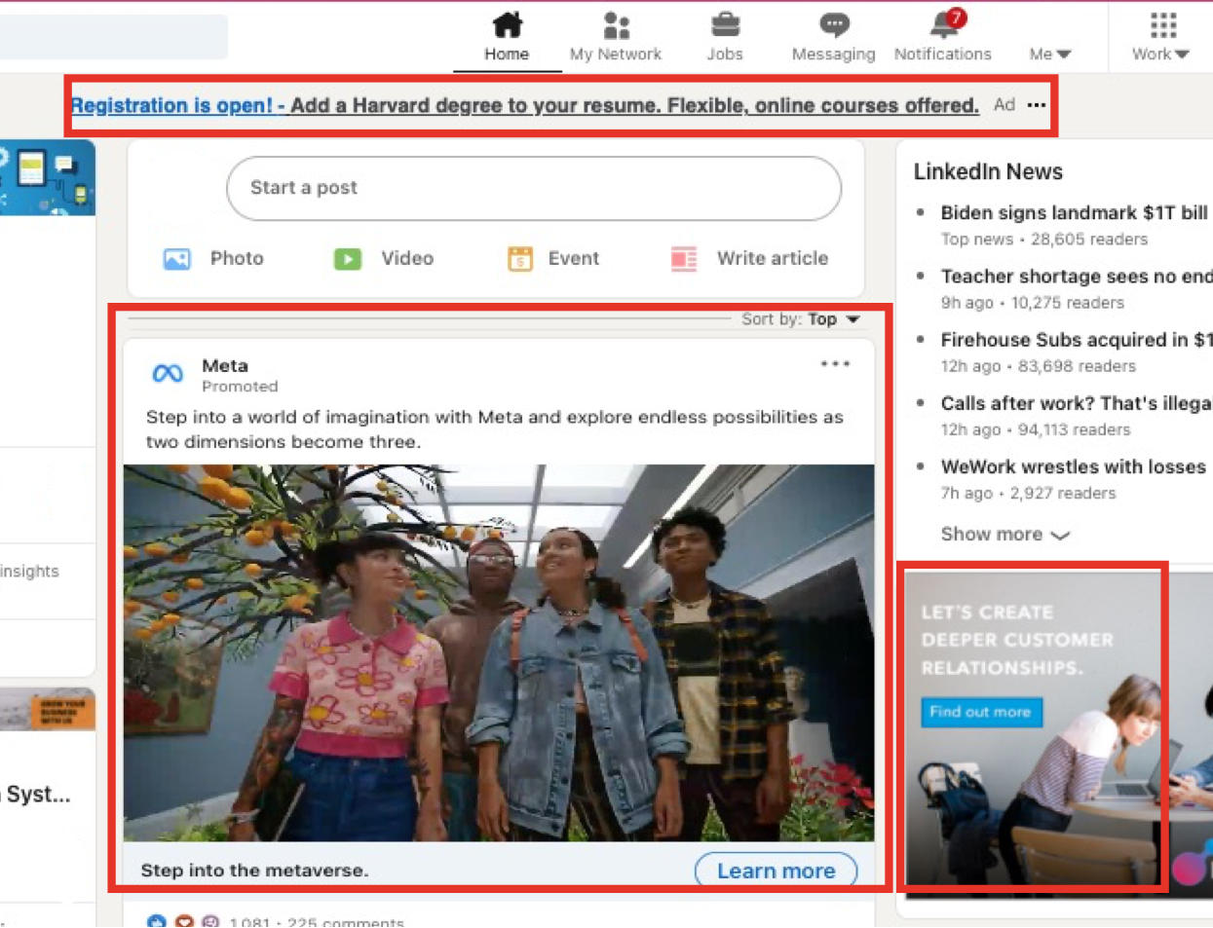Click the My Network people icon
The image size is (1213, 928).
click(x=616, y=24)
